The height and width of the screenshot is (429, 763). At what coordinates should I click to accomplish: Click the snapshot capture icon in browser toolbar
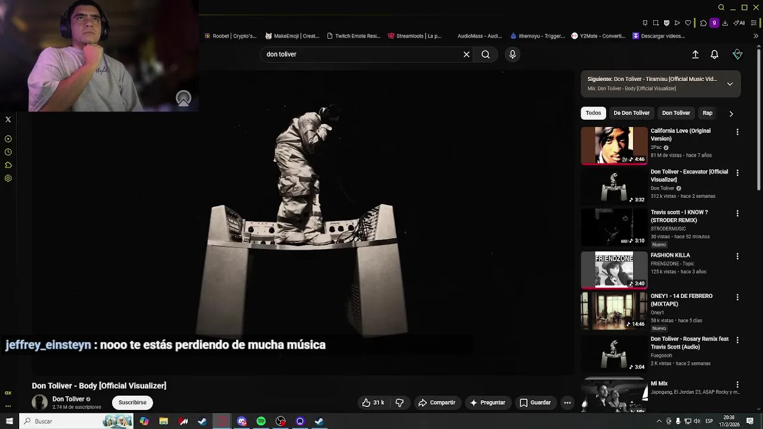(656, 23)
